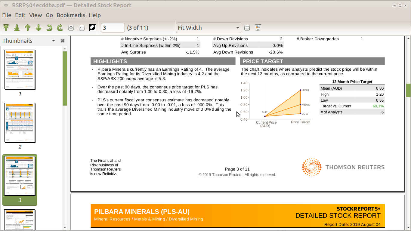Select the page 3 thumbnail
The height and width of the screenshot is (231, 411).
pos(20,176)
